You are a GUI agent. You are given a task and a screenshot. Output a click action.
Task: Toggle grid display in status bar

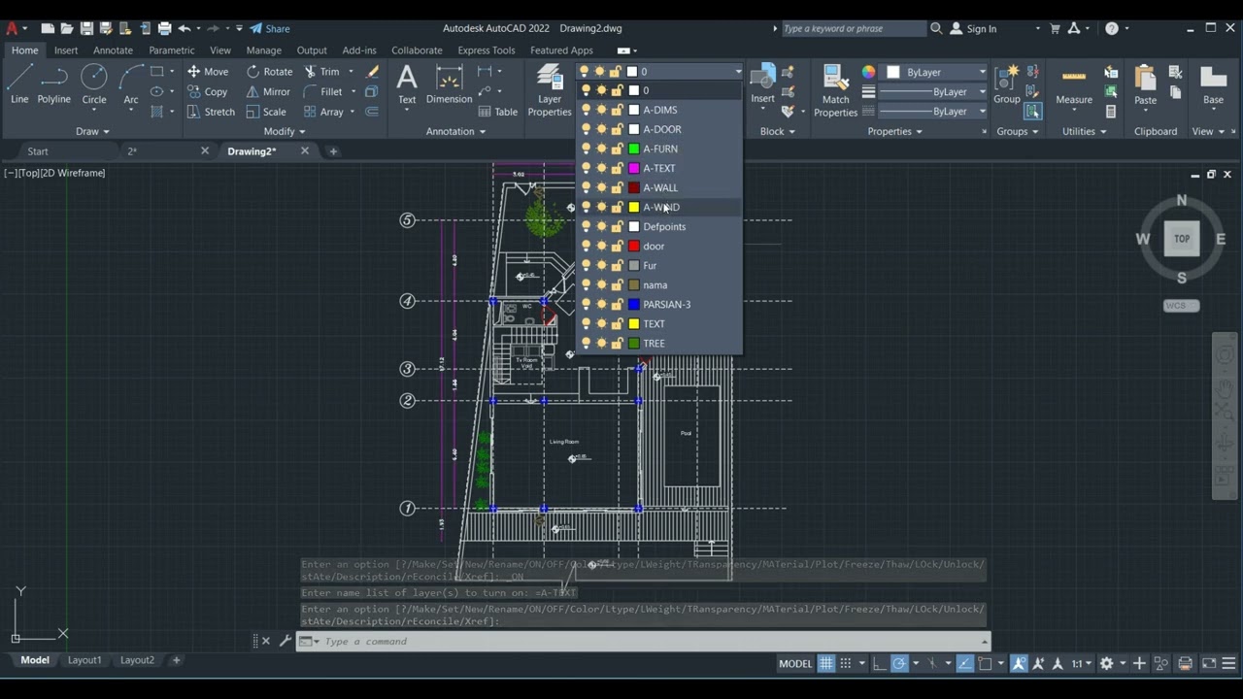pyautogui.click(x=826, y=664)
